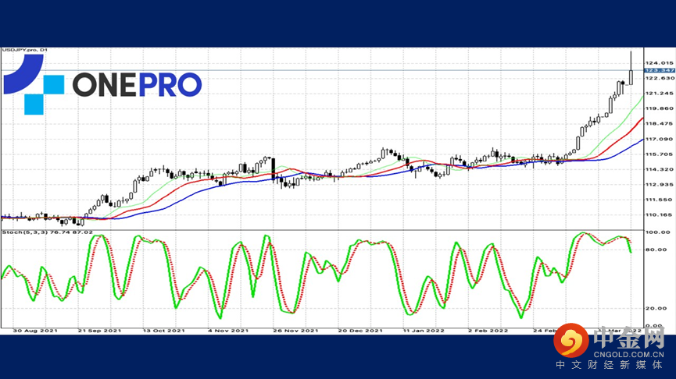
Task: Click the 26 Nov 2021 date label
Action: (x=295, y=331)
